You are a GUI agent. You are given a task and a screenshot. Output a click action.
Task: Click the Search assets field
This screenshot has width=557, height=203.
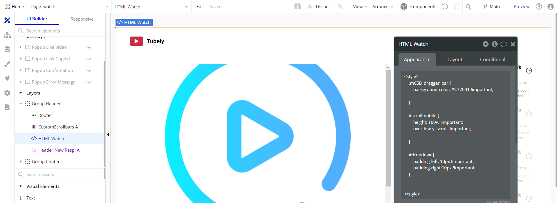pos(59,174)
